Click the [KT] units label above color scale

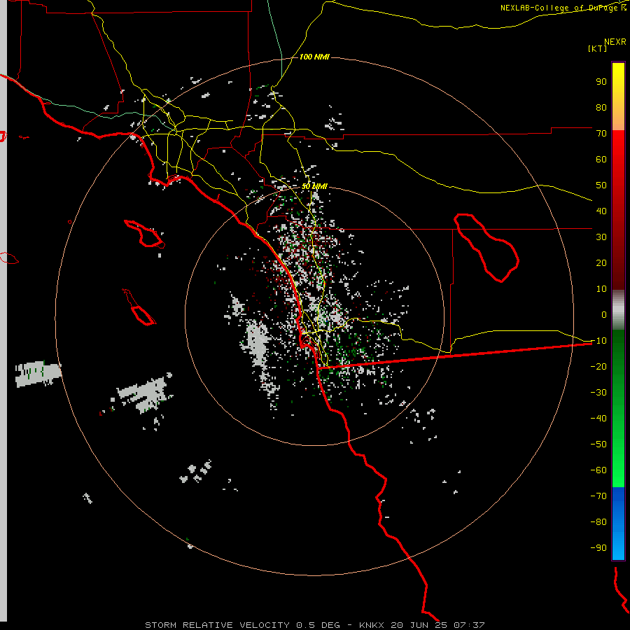(598, 48)
